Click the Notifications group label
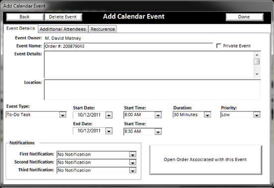Screen dimensions: 274x188 pyautogui.click(x=22, y=143)
